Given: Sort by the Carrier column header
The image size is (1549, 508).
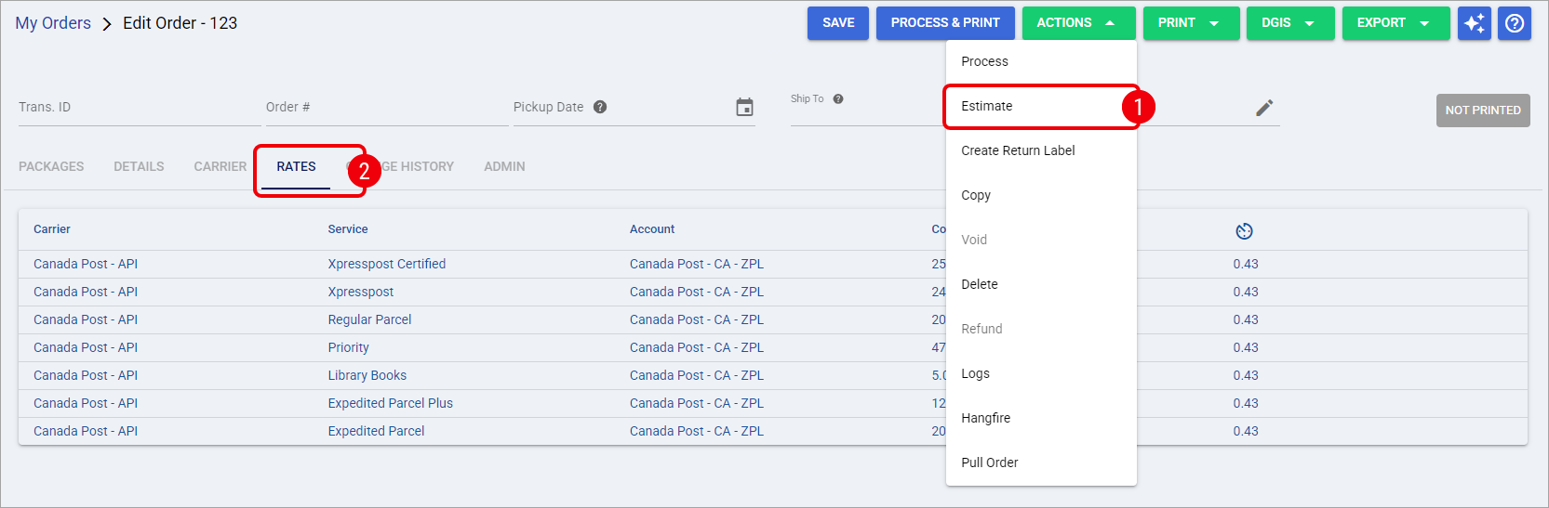Looking at the screenshot, I should (x=52, y=229).
